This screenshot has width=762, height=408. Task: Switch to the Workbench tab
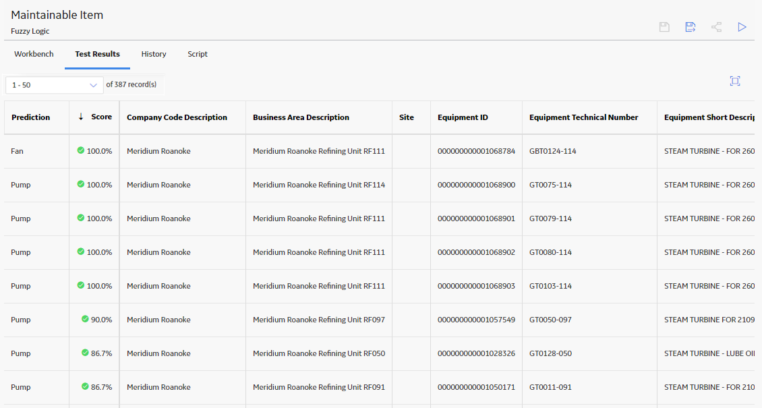click(34, 54)
